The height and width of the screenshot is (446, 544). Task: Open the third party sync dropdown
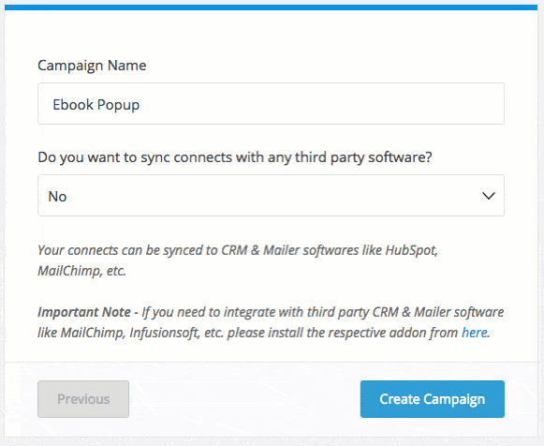point(271,196)
